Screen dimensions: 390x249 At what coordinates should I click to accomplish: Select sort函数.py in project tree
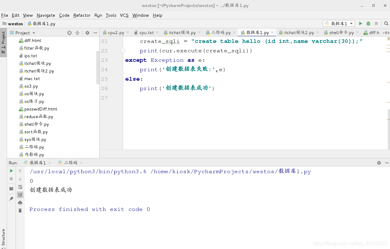pyautogui.click(x=36, y=132)
